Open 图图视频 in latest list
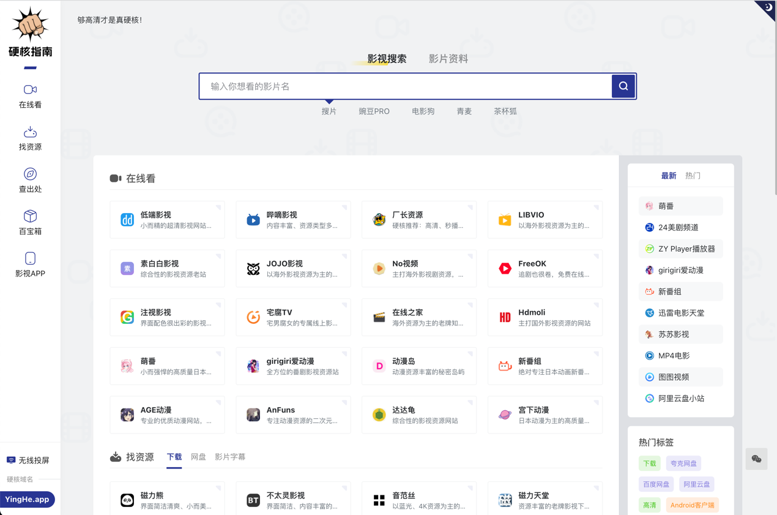777x515 pixels. (x=681, y=377)
